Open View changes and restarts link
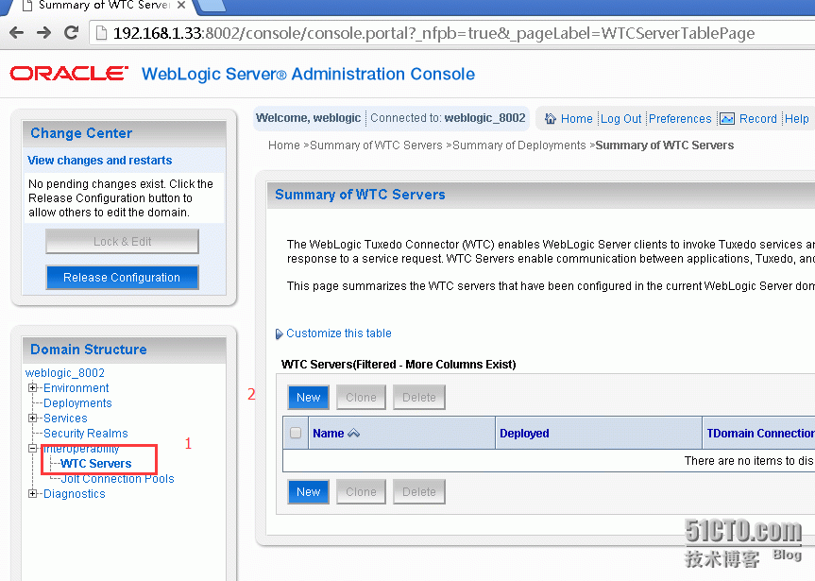 click(99, 161)
